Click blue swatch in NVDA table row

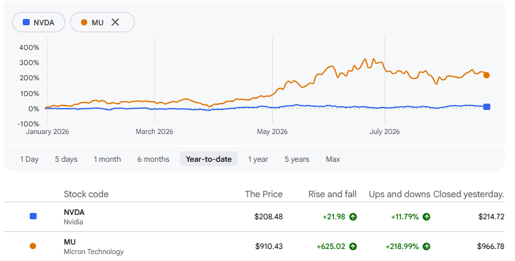click(x=33, y=216)
